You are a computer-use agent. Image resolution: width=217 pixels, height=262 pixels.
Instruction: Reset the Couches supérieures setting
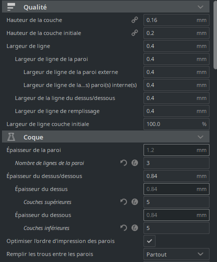[123, 202]
